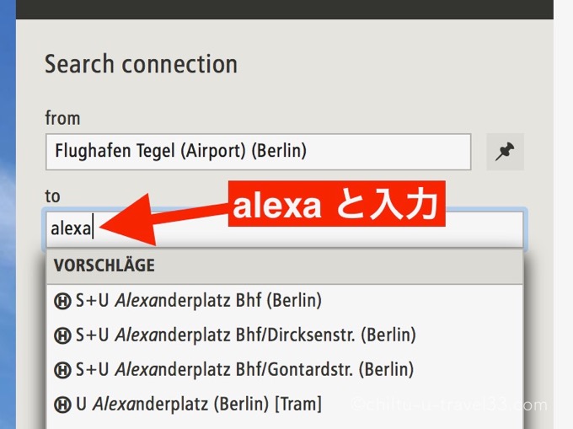Screen dimensions: 573x429
Task: Click the red 'alexa と入力' annotation label
Action: [336, 203]
